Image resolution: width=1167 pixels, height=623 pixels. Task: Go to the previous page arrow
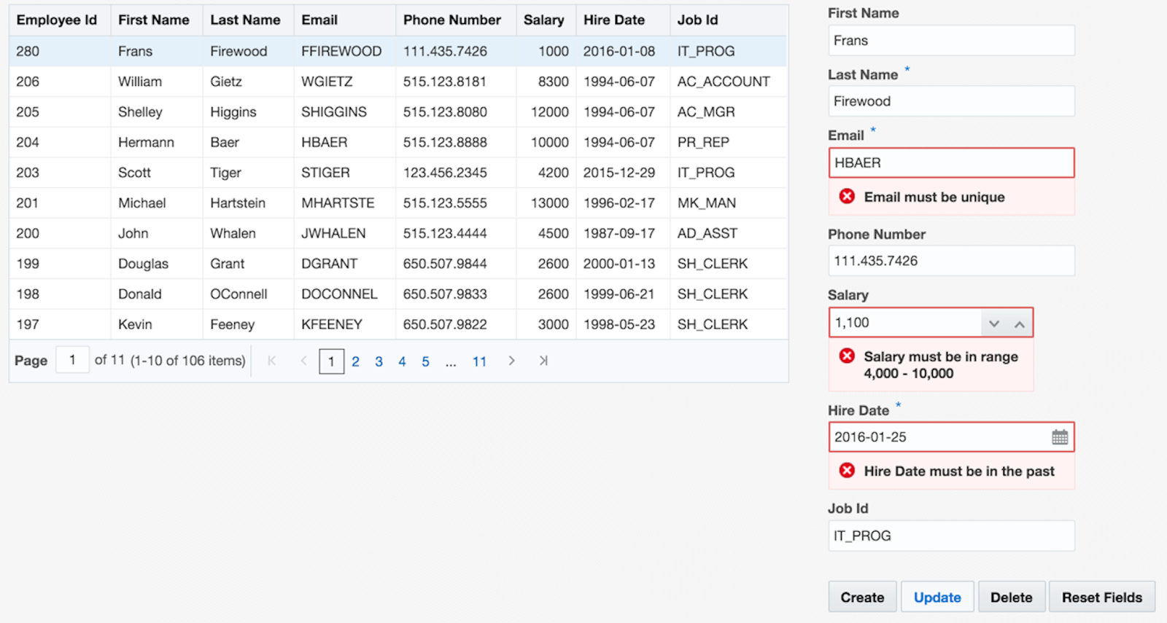(x=303, y=361)
